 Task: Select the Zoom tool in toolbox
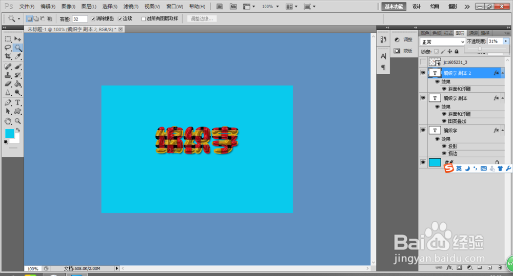pos(17,121)
